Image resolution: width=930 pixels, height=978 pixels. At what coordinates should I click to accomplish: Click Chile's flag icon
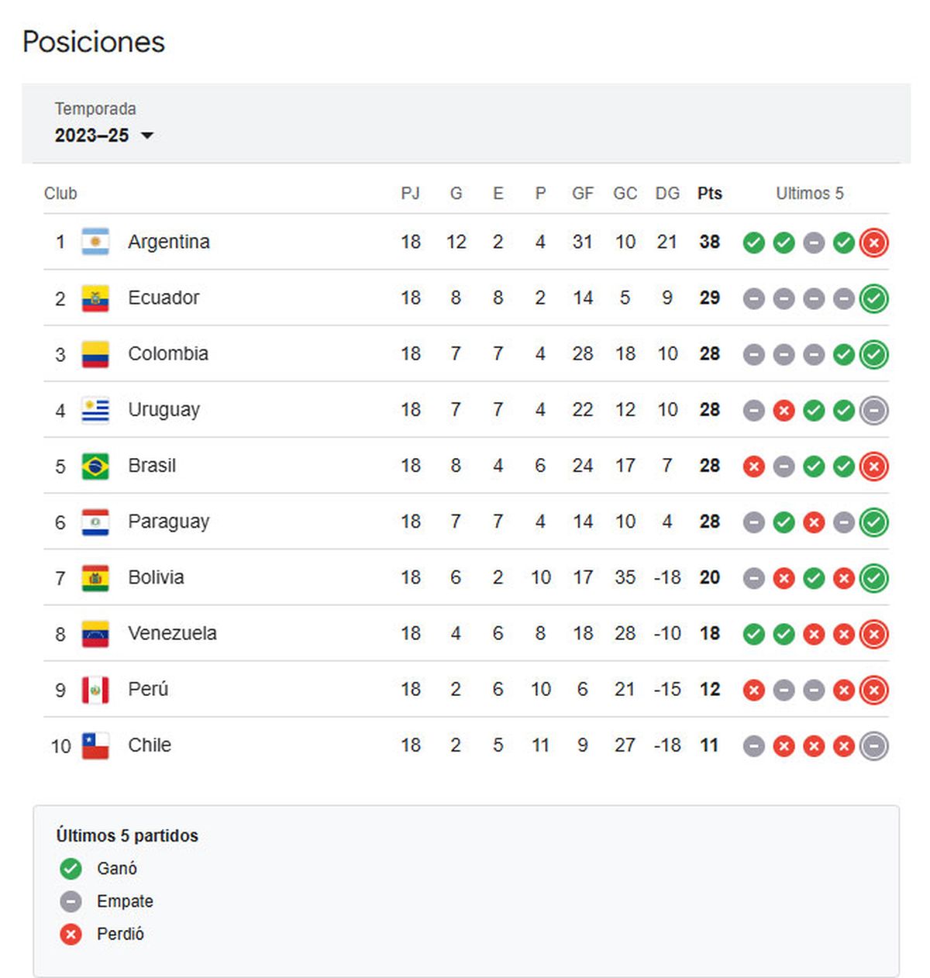tap(95, 746)
